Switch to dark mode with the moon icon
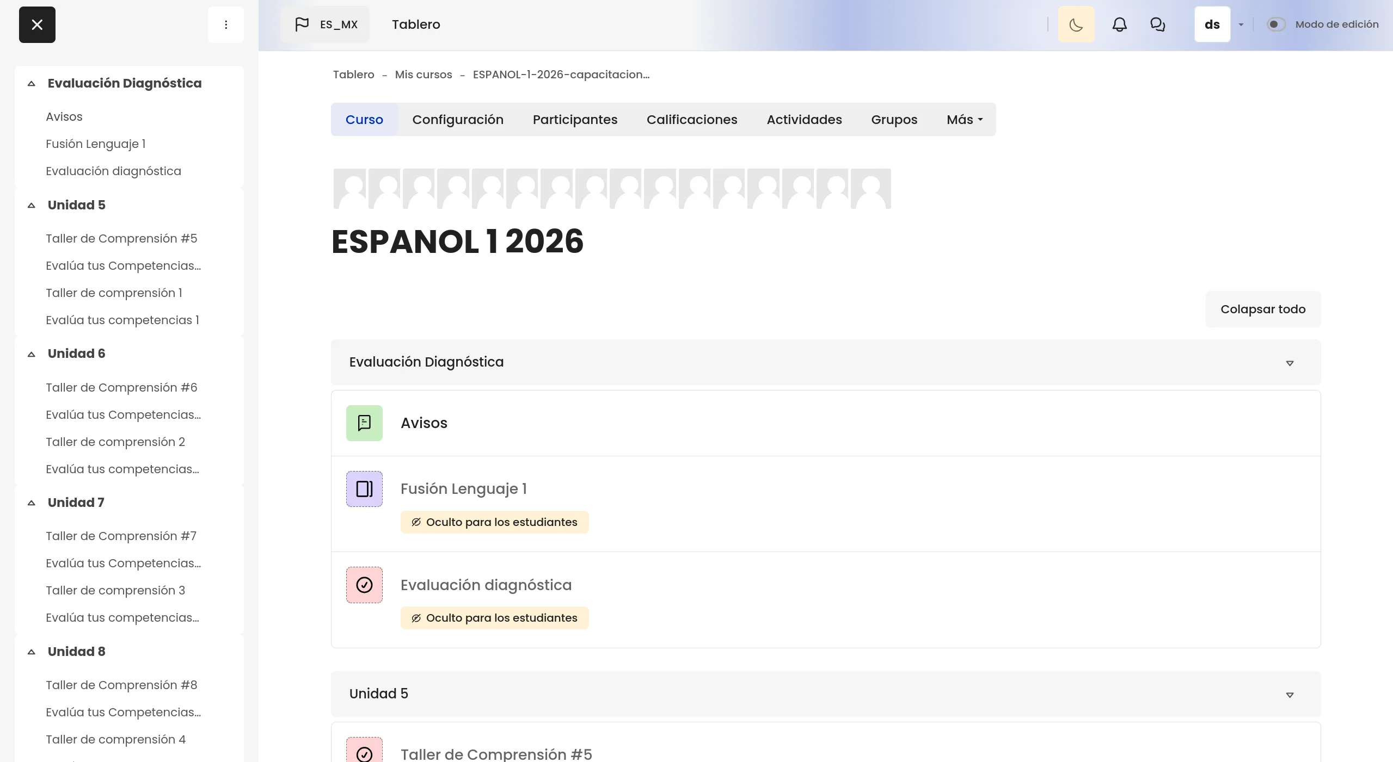Viewport: 1393px width, 762px height. (x=1076, y=24)
